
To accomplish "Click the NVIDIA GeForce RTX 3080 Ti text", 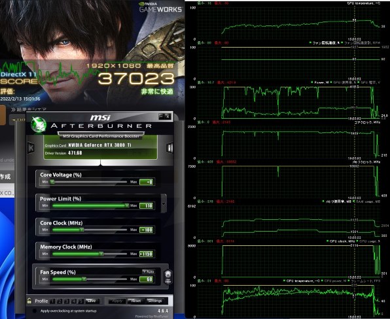I will (100, 145).
